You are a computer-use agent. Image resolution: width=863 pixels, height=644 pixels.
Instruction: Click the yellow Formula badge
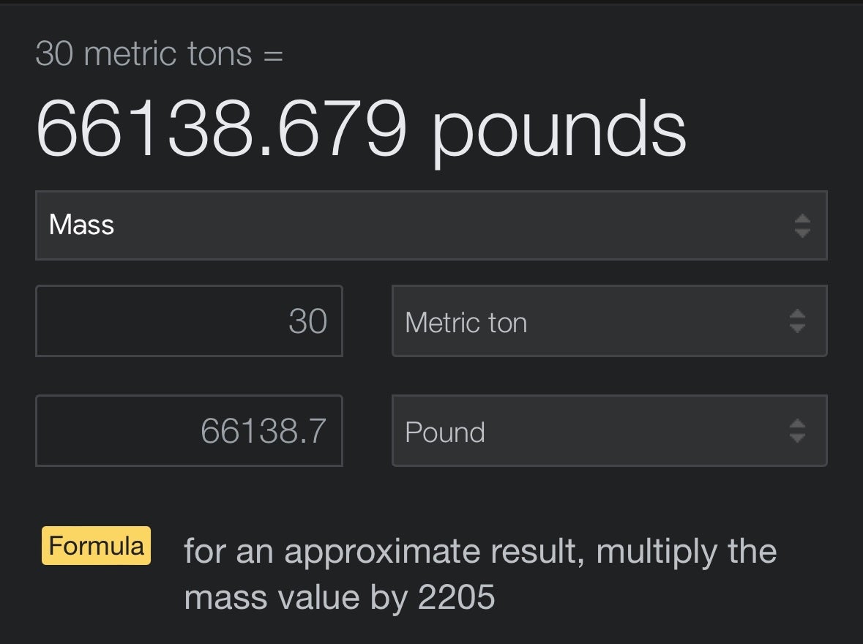tap(96, 546)
